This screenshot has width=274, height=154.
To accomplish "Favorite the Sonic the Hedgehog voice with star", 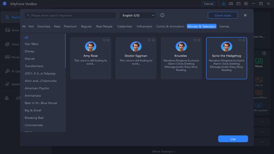I will coord(244,40).
